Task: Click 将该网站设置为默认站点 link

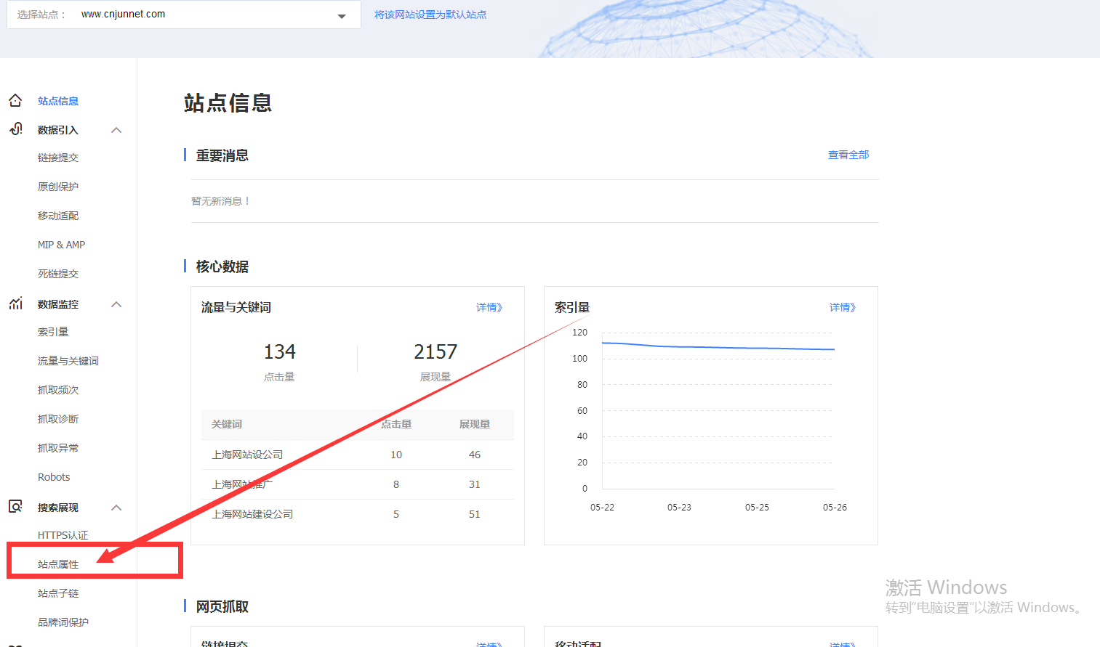Action: [x=430, y=15]
